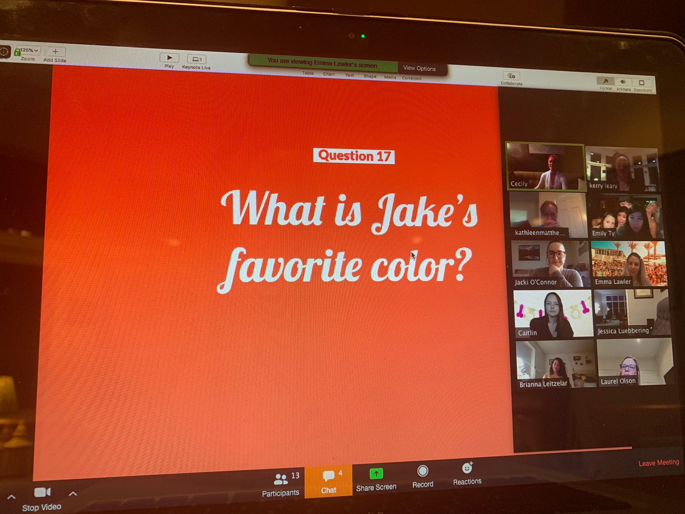Open the Format inspector
The height and width of the screenshot is (514, 685).
pos(605,81)
